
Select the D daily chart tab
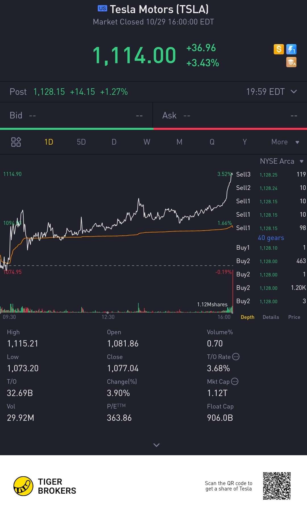[114, 142]
